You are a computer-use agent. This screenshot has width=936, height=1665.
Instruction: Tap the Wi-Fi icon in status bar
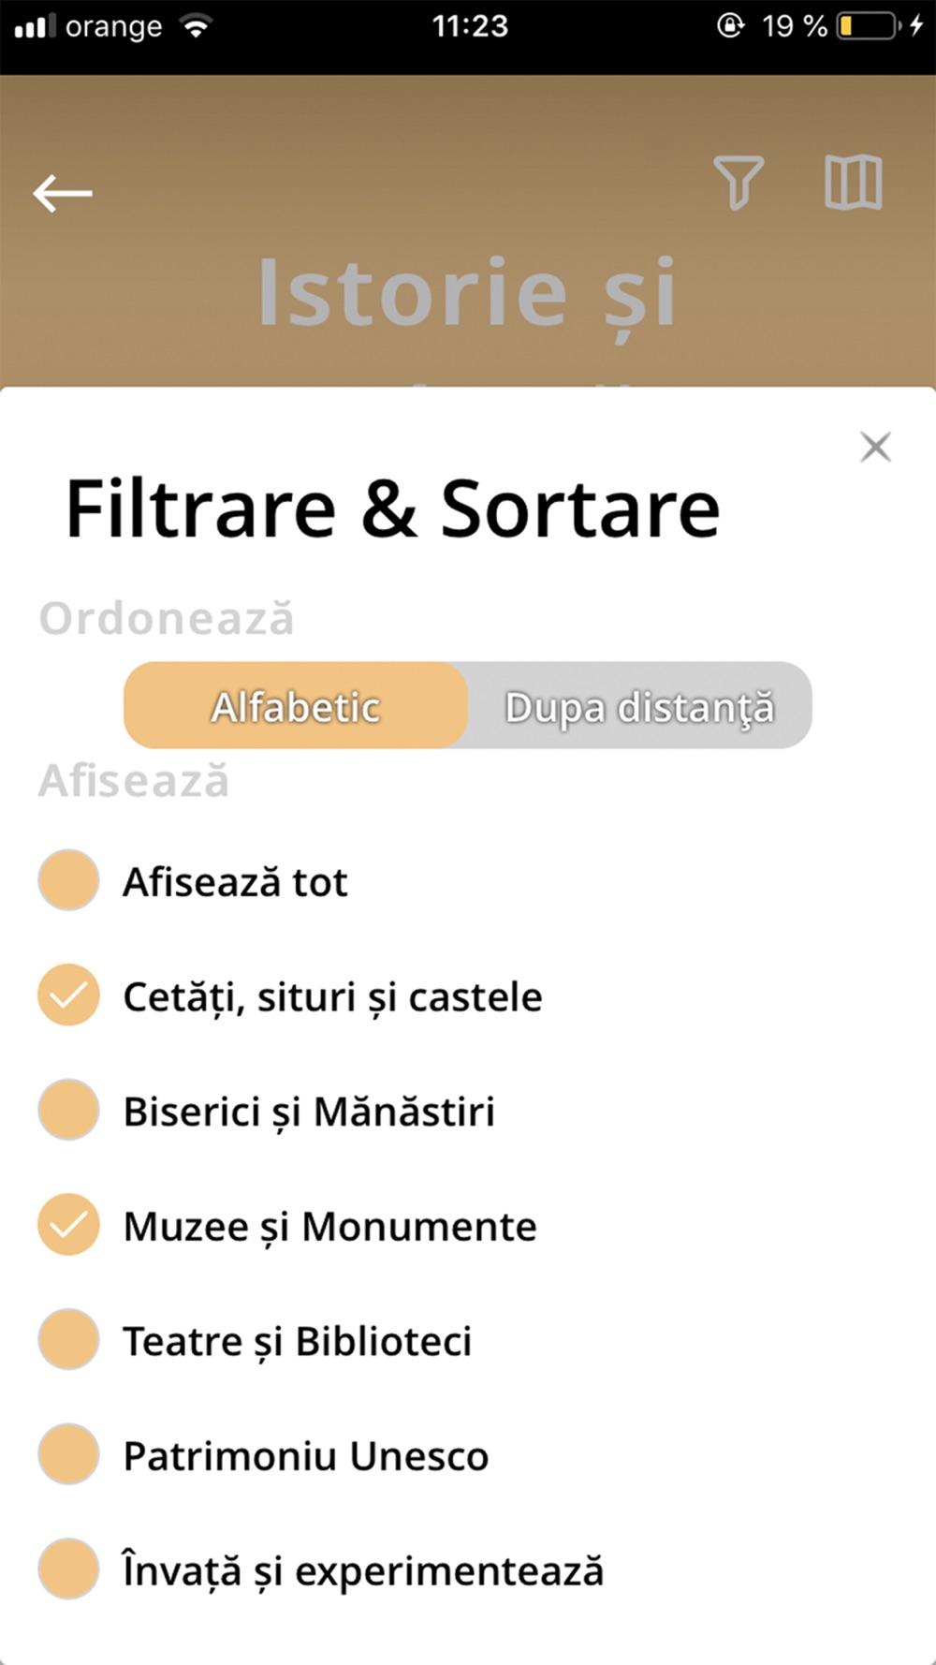pos(196,26)
